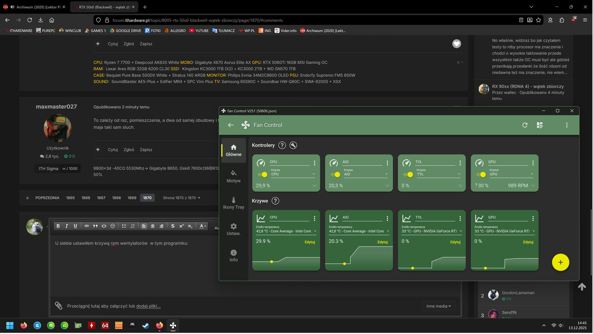Screen dimensions: 593x334
Task: Click the refresh icon in Fan Control header
Action: click(525, 125)
